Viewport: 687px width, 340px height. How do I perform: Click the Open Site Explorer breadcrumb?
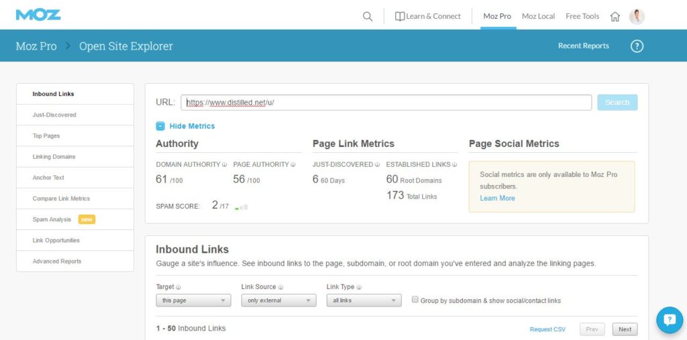(126, 46)
